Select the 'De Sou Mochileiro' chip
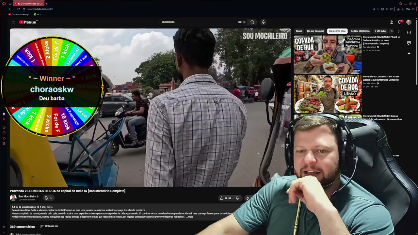The image size is (418, 235). [360, 31]
